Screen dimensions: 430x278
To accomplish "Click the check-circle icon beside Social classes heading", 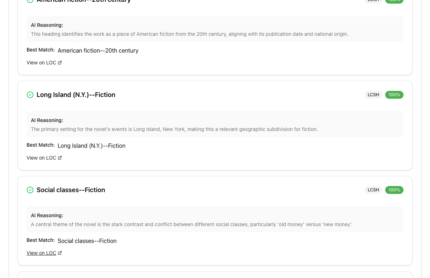I will click(x=30, y=190).
